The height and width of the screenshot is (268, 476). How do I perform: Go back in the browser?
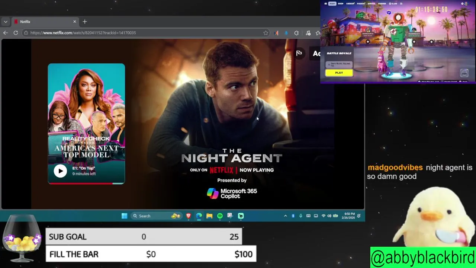5,33
